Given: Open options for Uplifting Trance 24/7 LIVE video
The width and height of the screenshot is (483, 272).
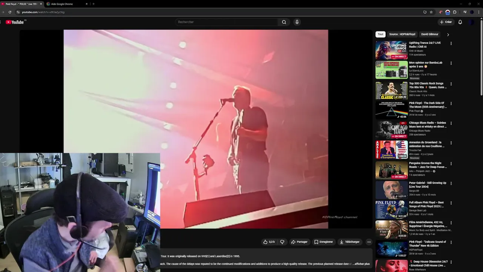Looking at the screenshot, I should [x=451, y=43].
